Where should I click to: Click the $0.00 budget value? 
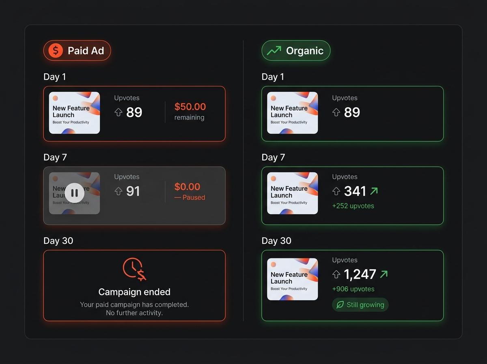(187, 187)
